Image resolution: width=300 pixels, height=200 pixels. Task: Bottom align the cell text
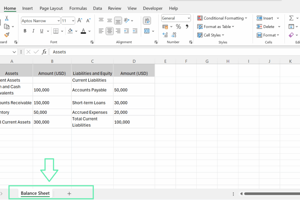(118, 20)
